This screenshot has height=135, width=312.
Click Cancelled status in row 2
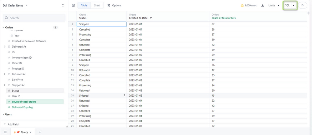[85, 29]
